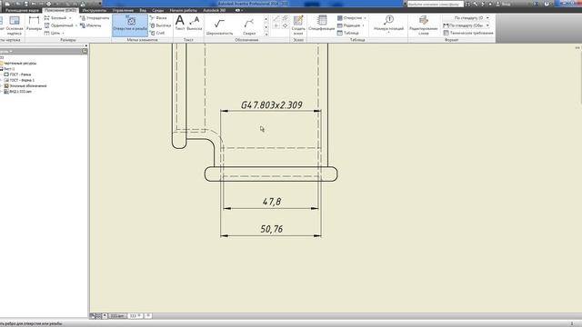Select the Выноска leader text tool
The height and width of the screenshot is (327, 582).
pyautogui.click(x=194, y=23)
